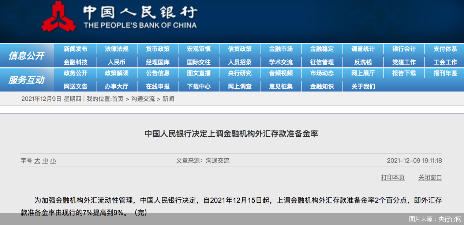Go to 工会工作 section
The width and height of the screenshot is (464, 225).
click(x=445, y=62)
